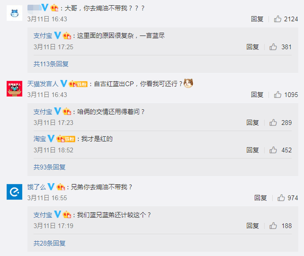Screen dimensions: 304x256
Task: Click the verified V badge next to 天猫发言人
Action: (x=64, y=84)
